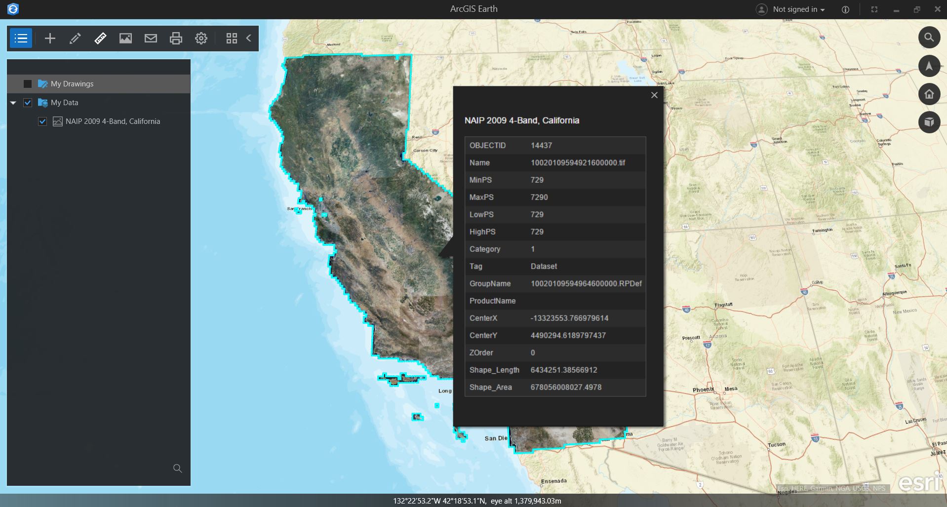Click the Email envelope icon

click(x=151, y=38)
